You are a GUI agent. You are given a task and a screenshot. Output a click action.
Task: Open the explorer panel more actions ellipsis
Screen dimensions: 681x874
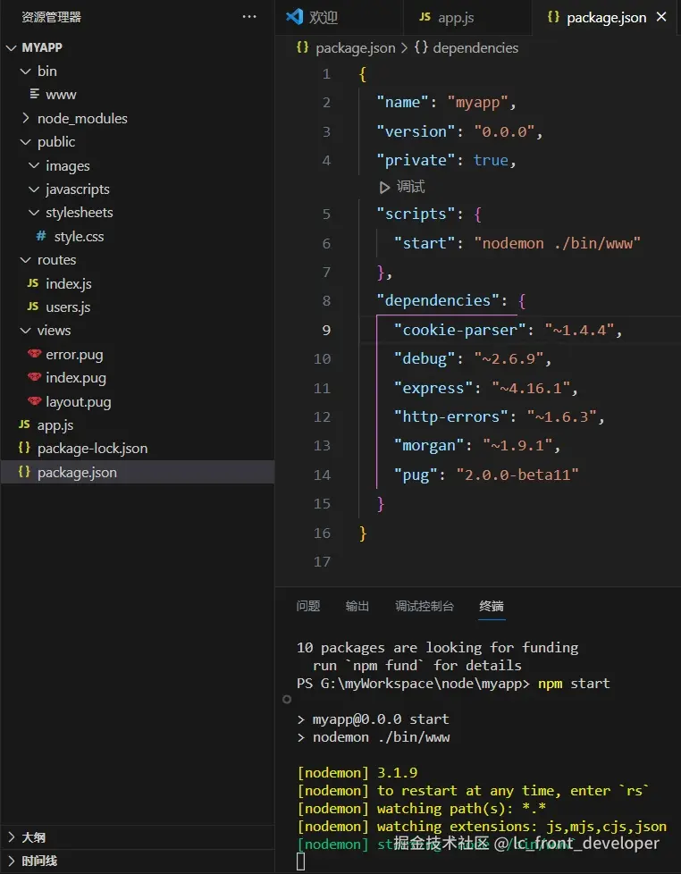click(249, 17)
